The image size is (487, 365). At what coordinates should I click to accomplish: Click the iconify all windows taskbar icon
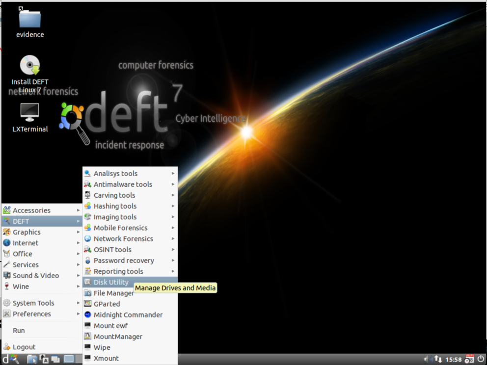pyautogui.click(x=55, y=360)
